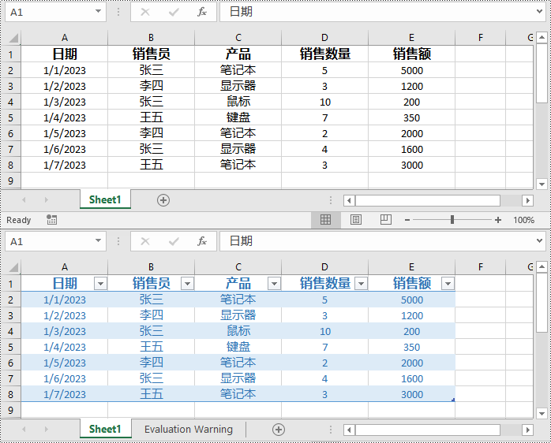Select header cell 销售额 in top sheet

412,54
